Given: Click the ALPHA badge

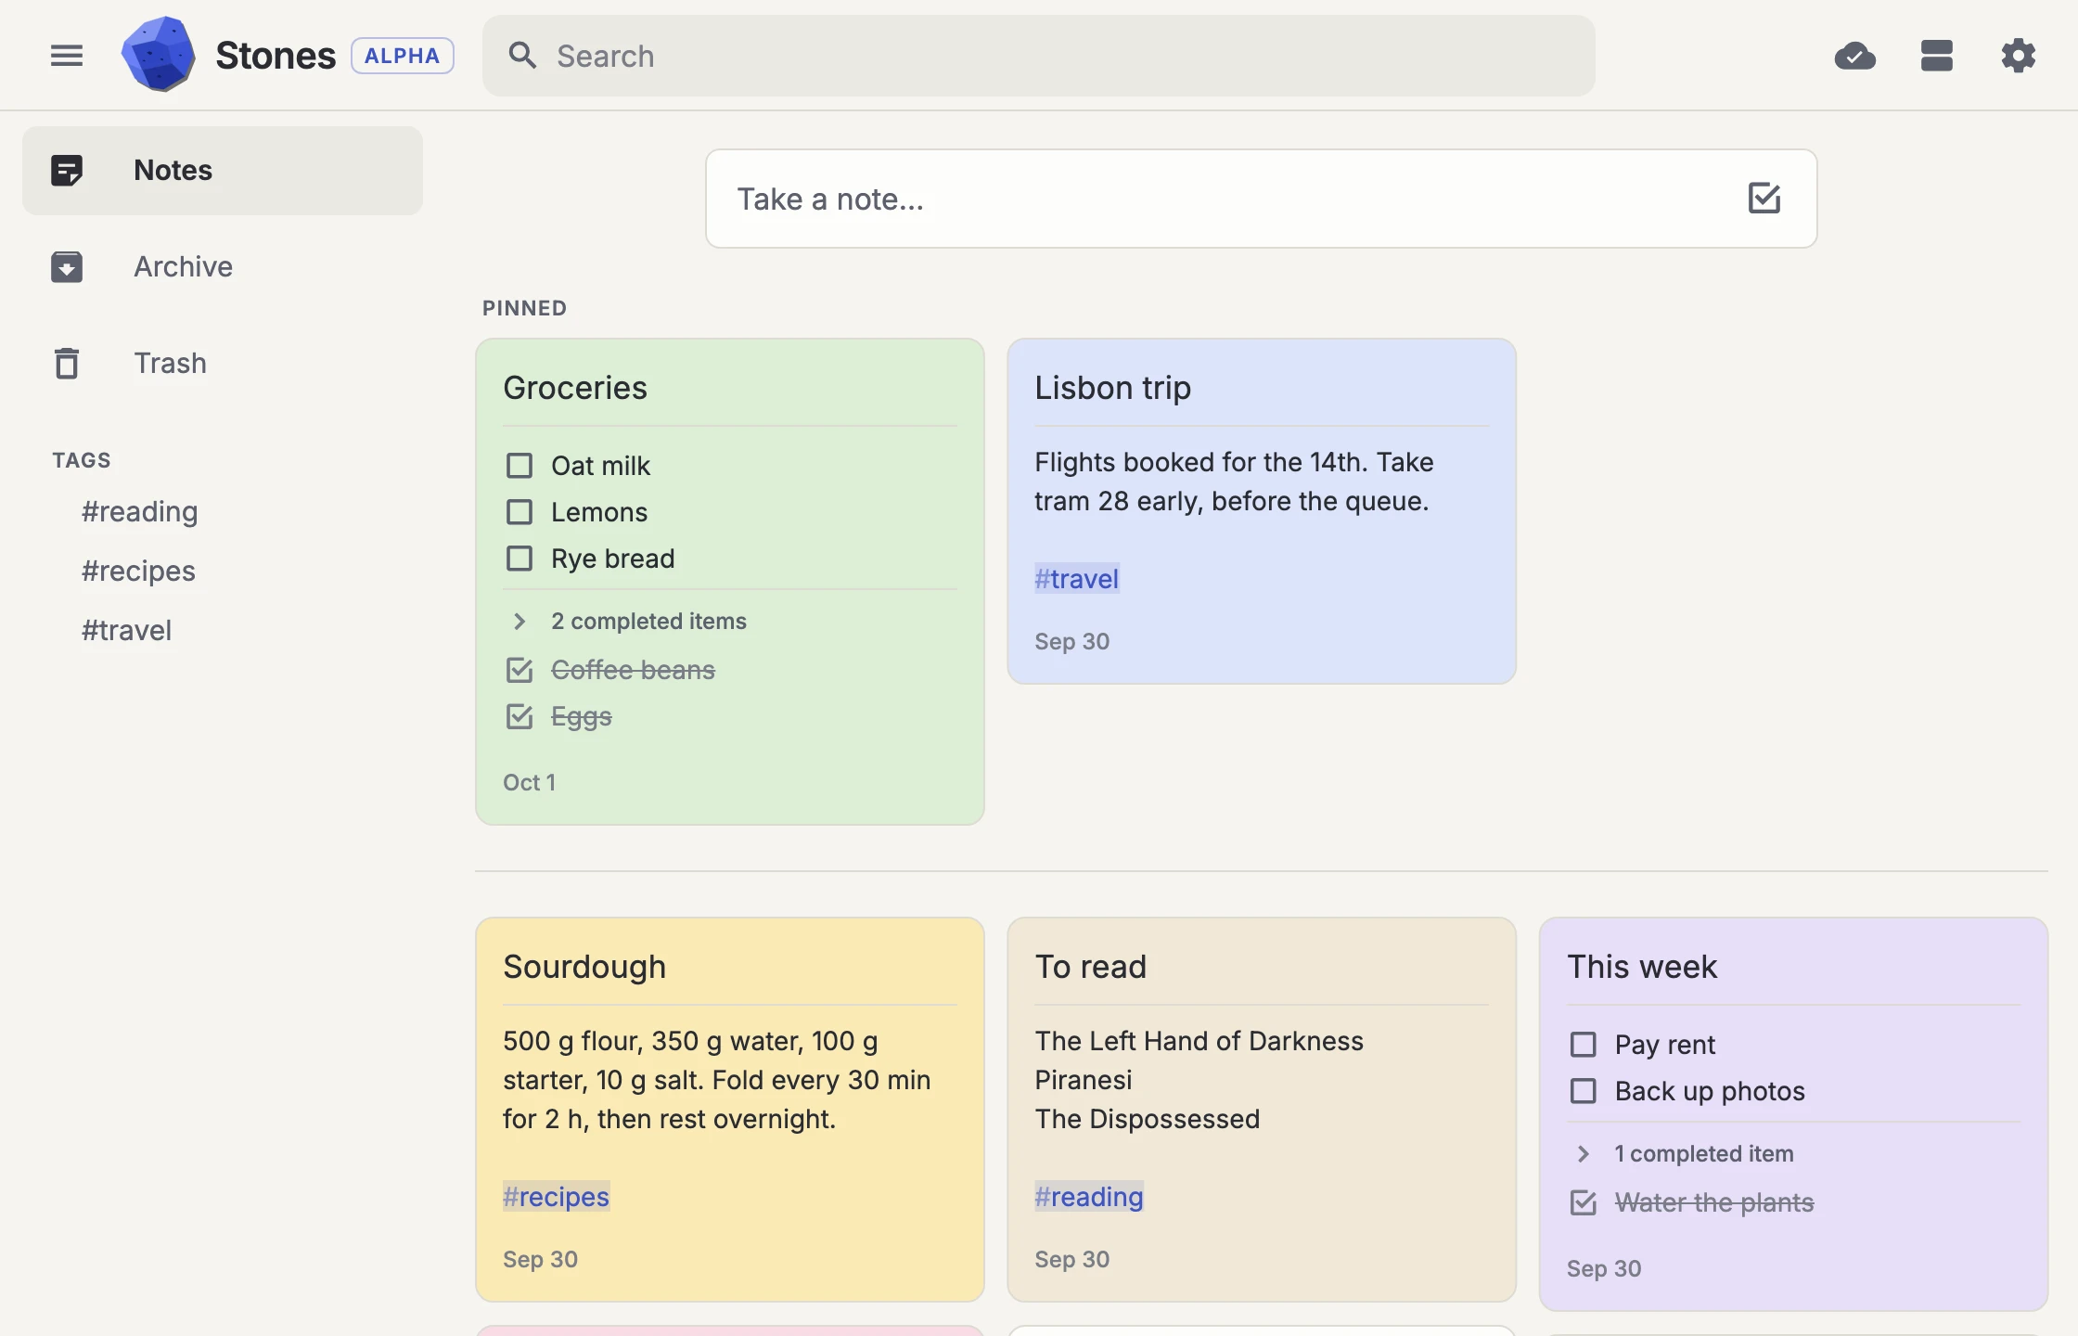Looking at the screenshot, I should pyautogui.click(x=403, y=56).
